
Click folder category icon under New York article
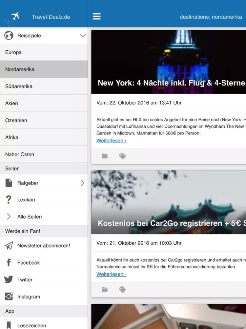105,156
